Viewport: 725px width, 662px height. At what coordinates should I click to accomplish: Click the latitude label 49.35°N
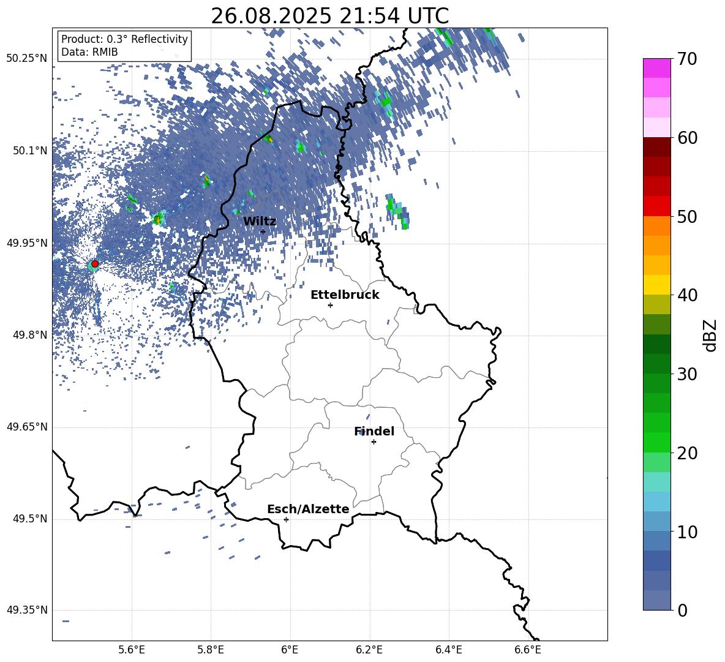27,610
